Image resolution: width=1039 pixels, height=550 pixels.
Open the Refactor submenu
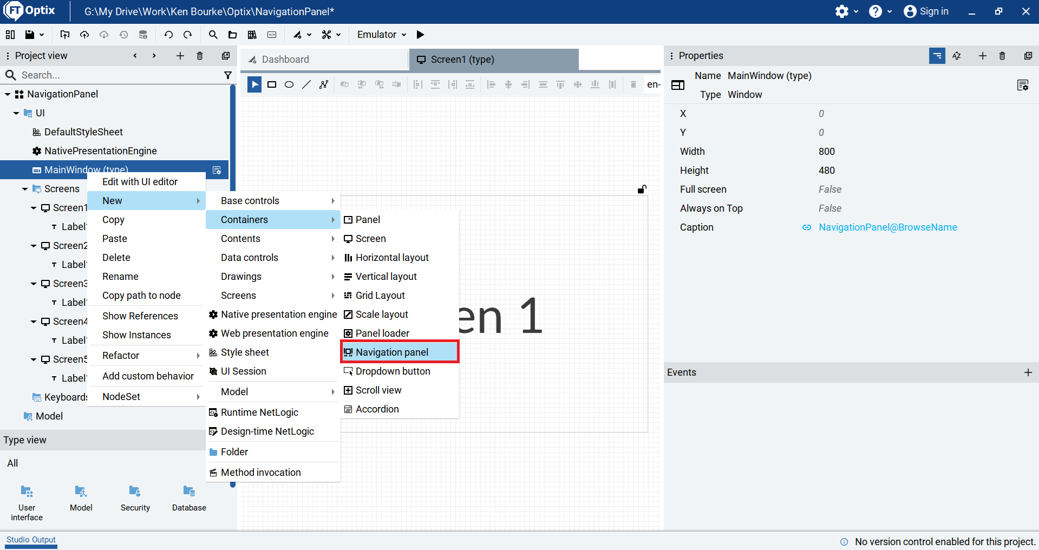point(146,356)
